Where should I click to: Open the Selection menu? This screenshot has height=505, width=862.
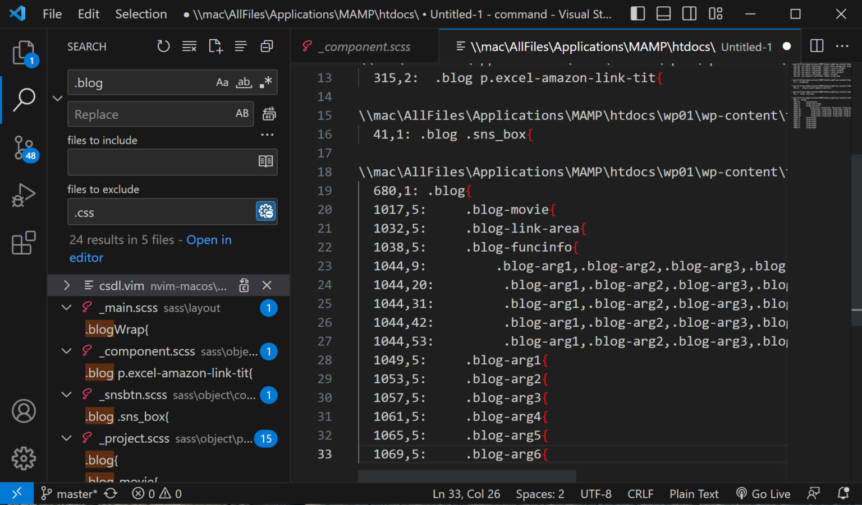[141, 13]
